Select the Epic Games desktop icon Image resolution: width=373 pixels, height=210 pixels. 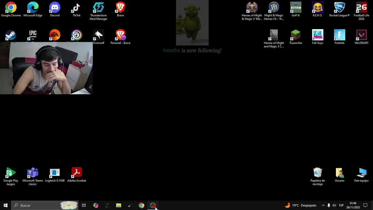(x=33, y=36)
